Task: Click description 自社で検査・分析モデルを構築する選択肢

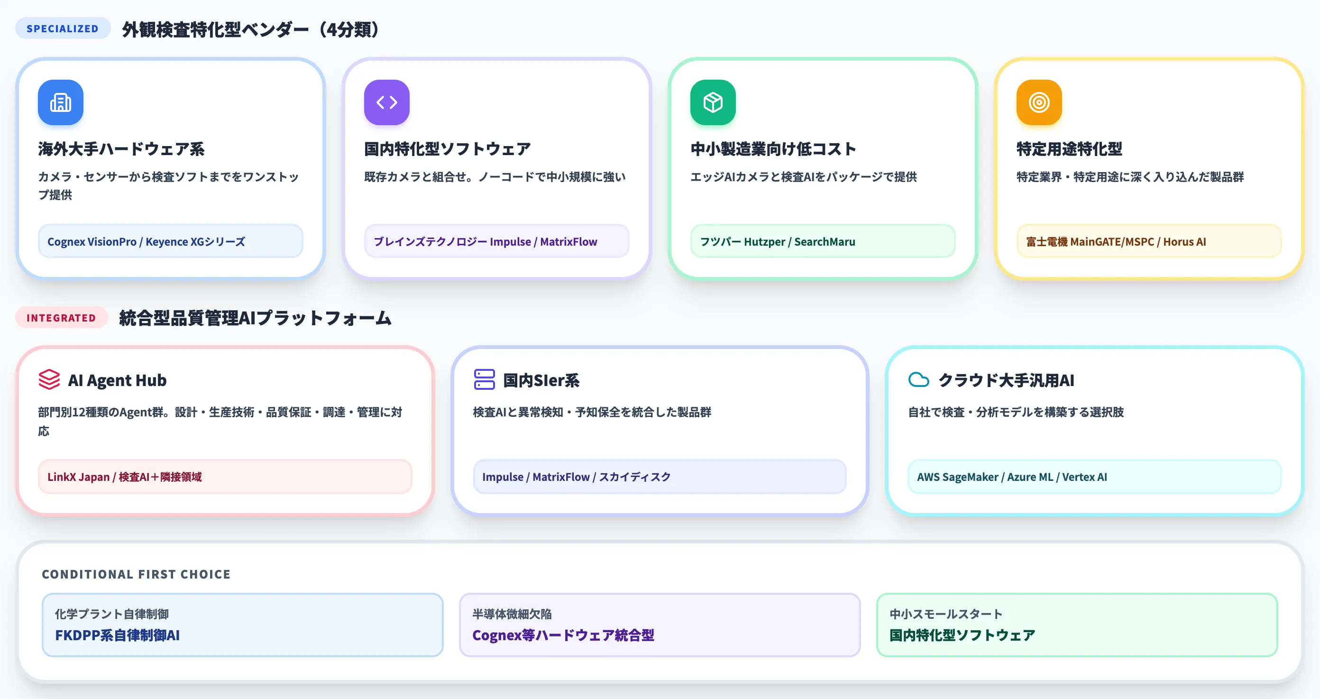Action: point(1016,412)
